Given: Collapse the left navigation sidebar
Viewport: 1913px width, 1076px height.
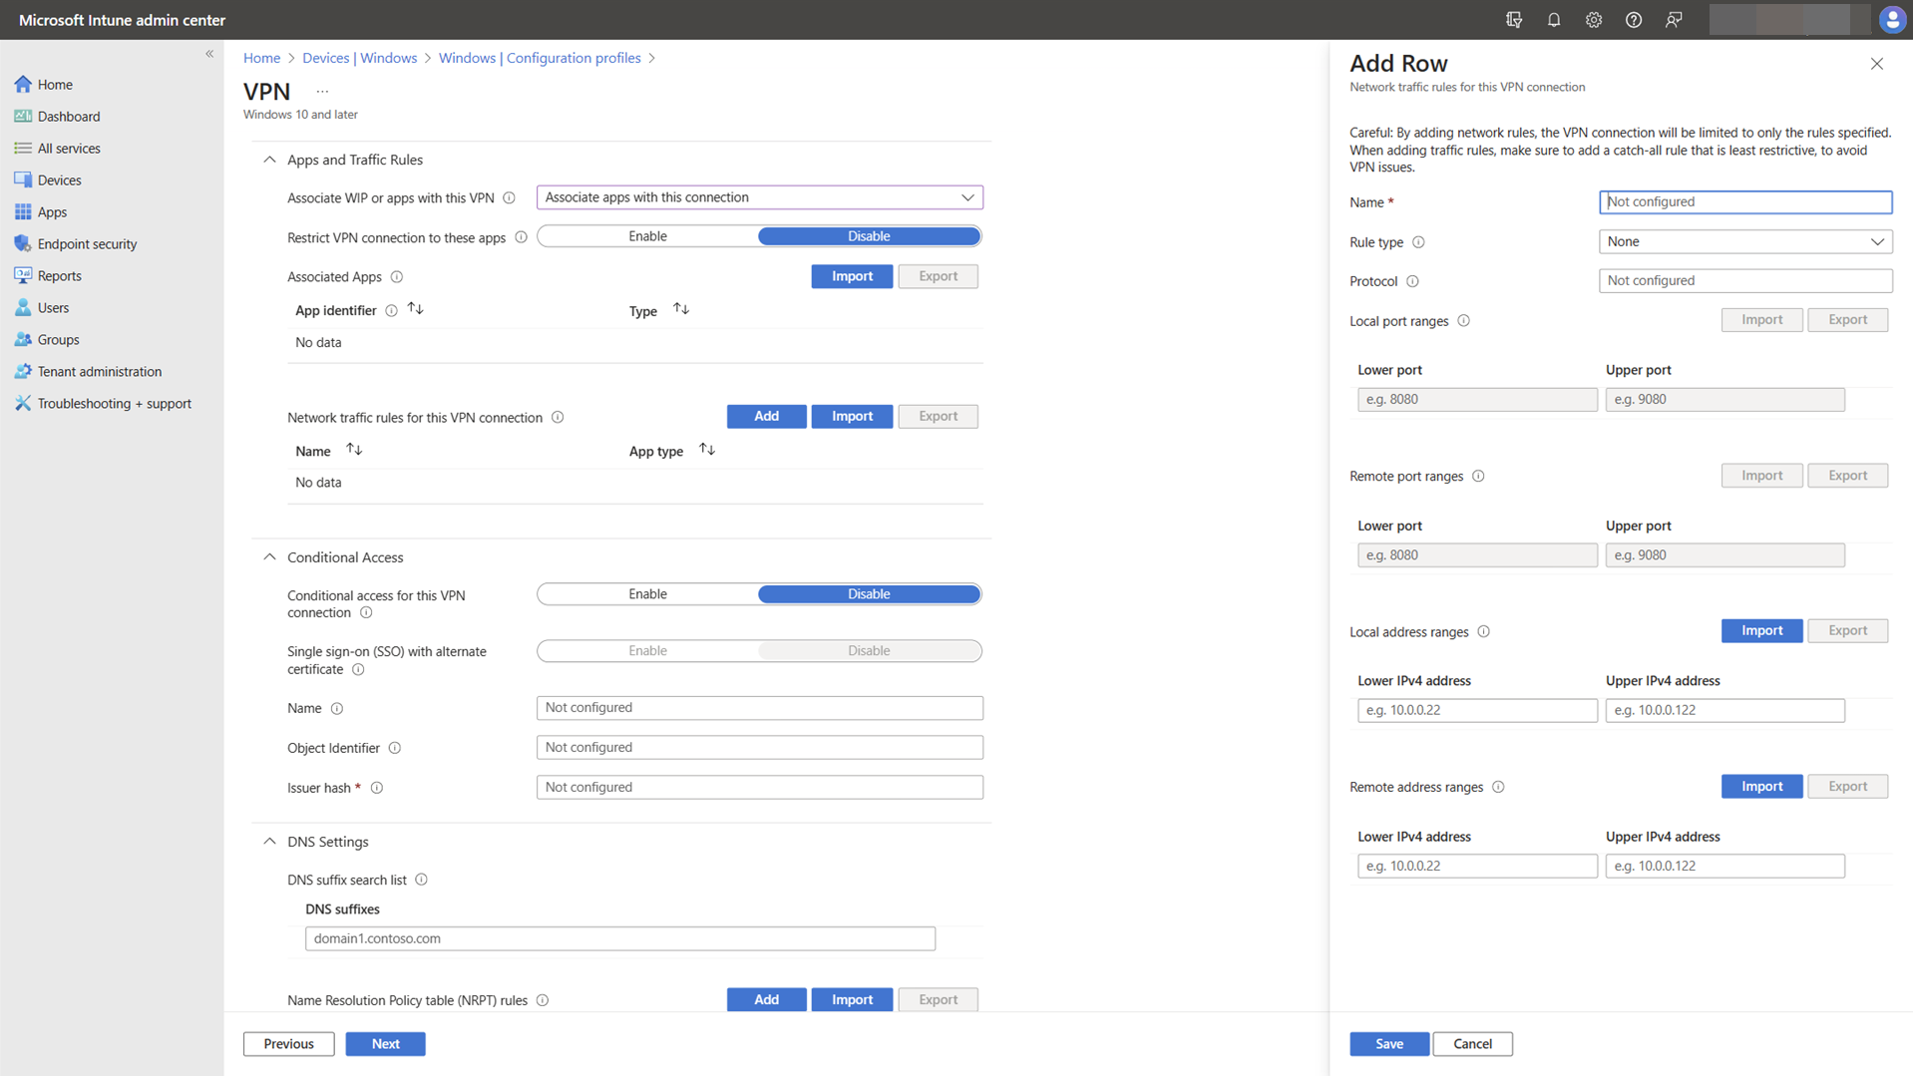Looking at the screenshot, I should click(x=209, y=54).
